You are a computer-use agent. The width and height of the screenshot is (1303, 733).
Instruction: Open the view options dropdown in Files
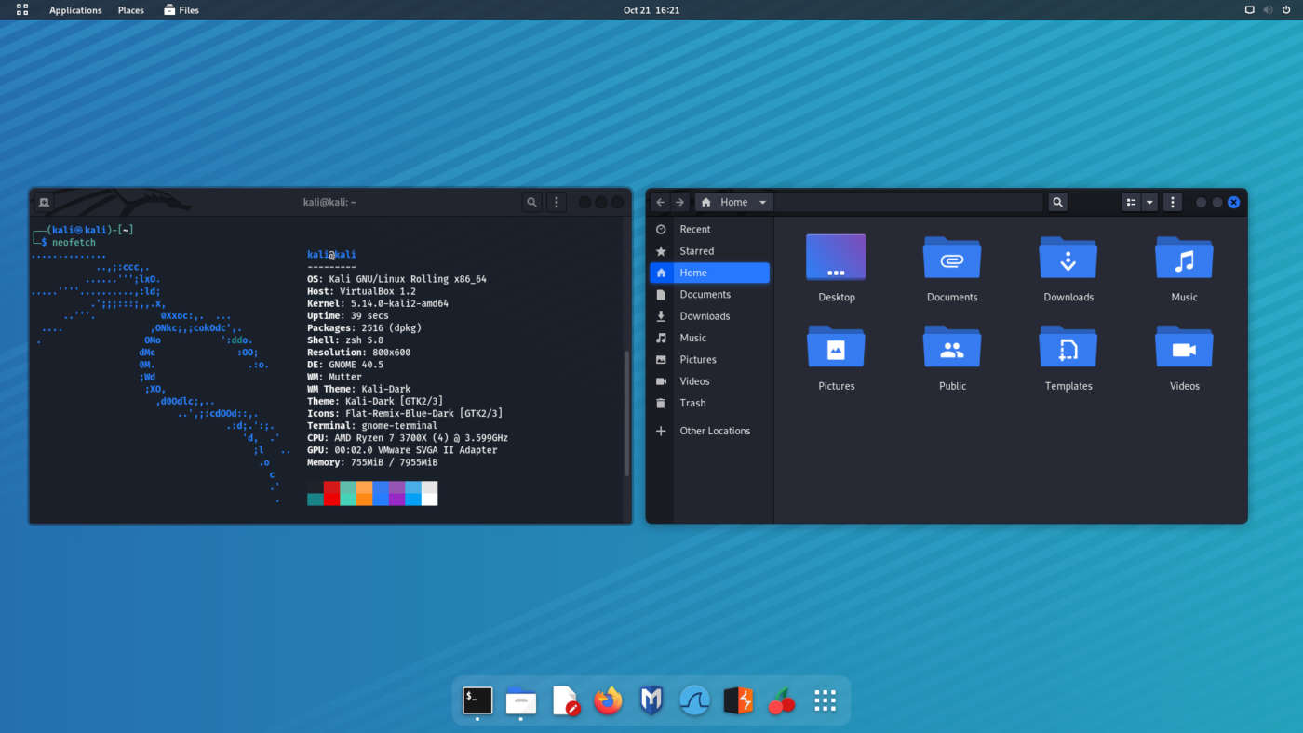coord(1149,202)
